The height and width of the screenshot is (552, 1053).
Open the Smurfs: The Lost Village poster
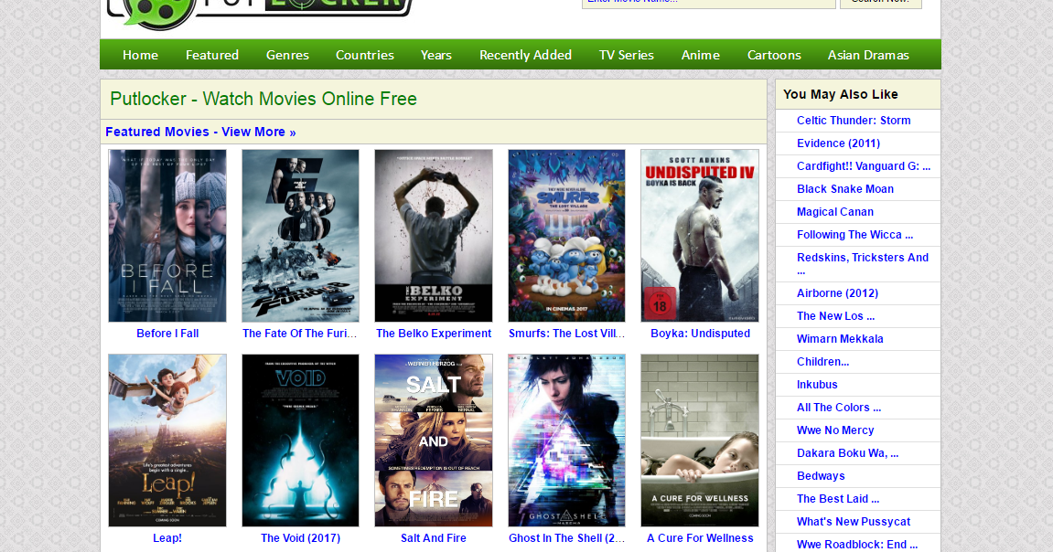(x=566, y=235)
